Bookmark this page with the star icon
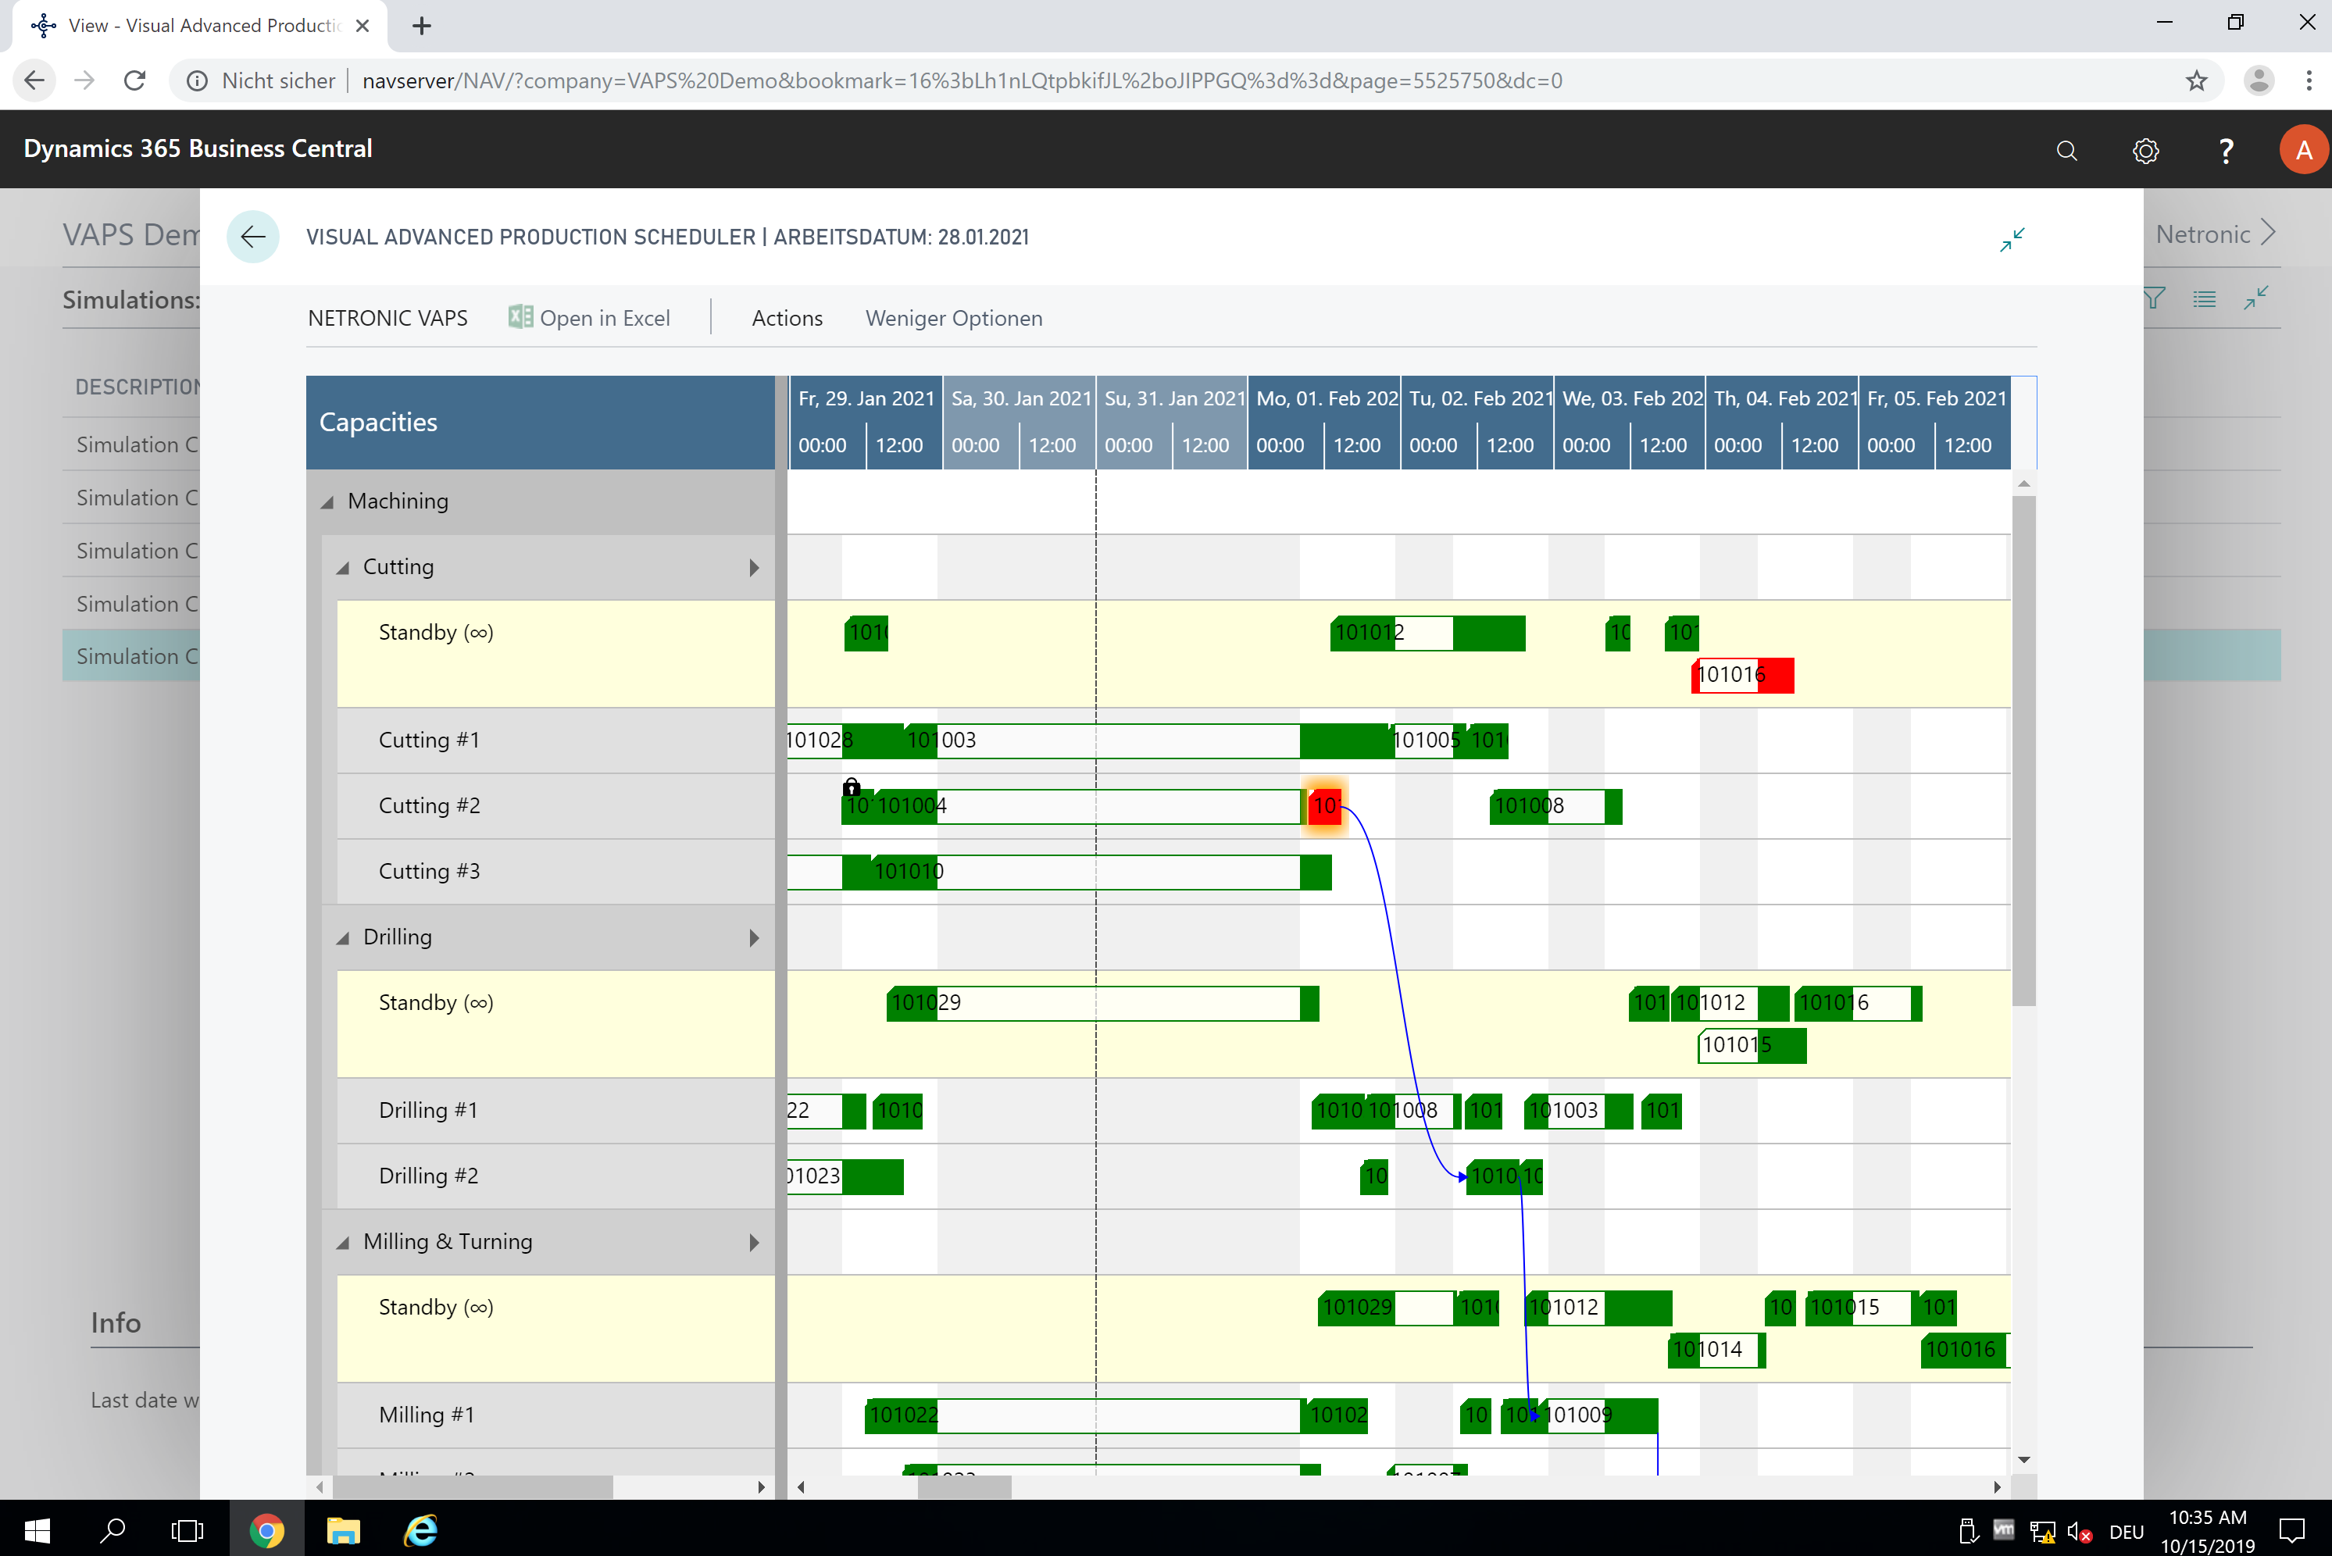 pos(2196,80)
